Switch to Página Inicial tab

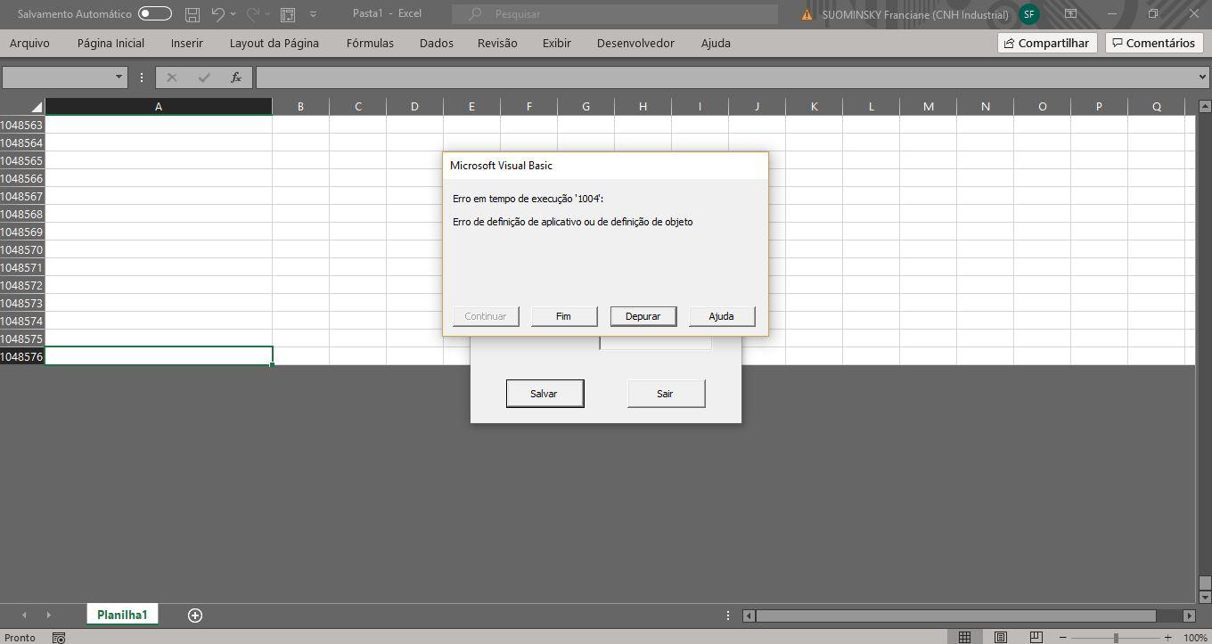click(x=111, y=43)
